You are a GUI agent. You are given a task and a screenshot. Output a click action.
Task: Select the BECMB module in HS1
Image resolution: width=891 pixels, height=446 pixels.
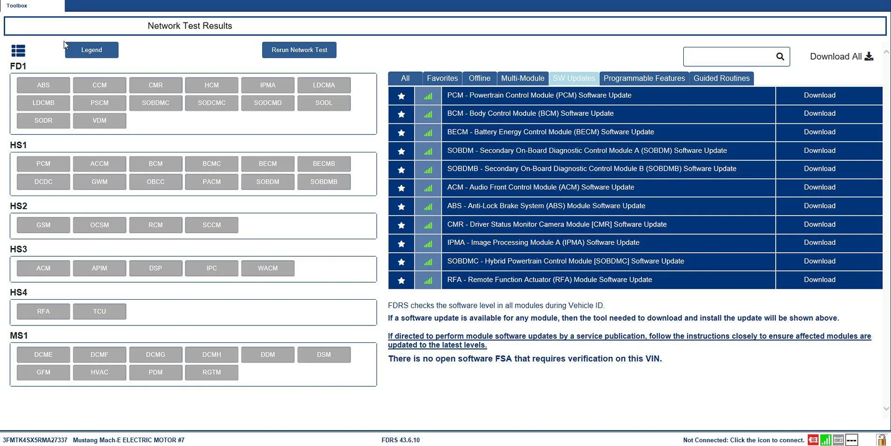click(x=324, y=164)
